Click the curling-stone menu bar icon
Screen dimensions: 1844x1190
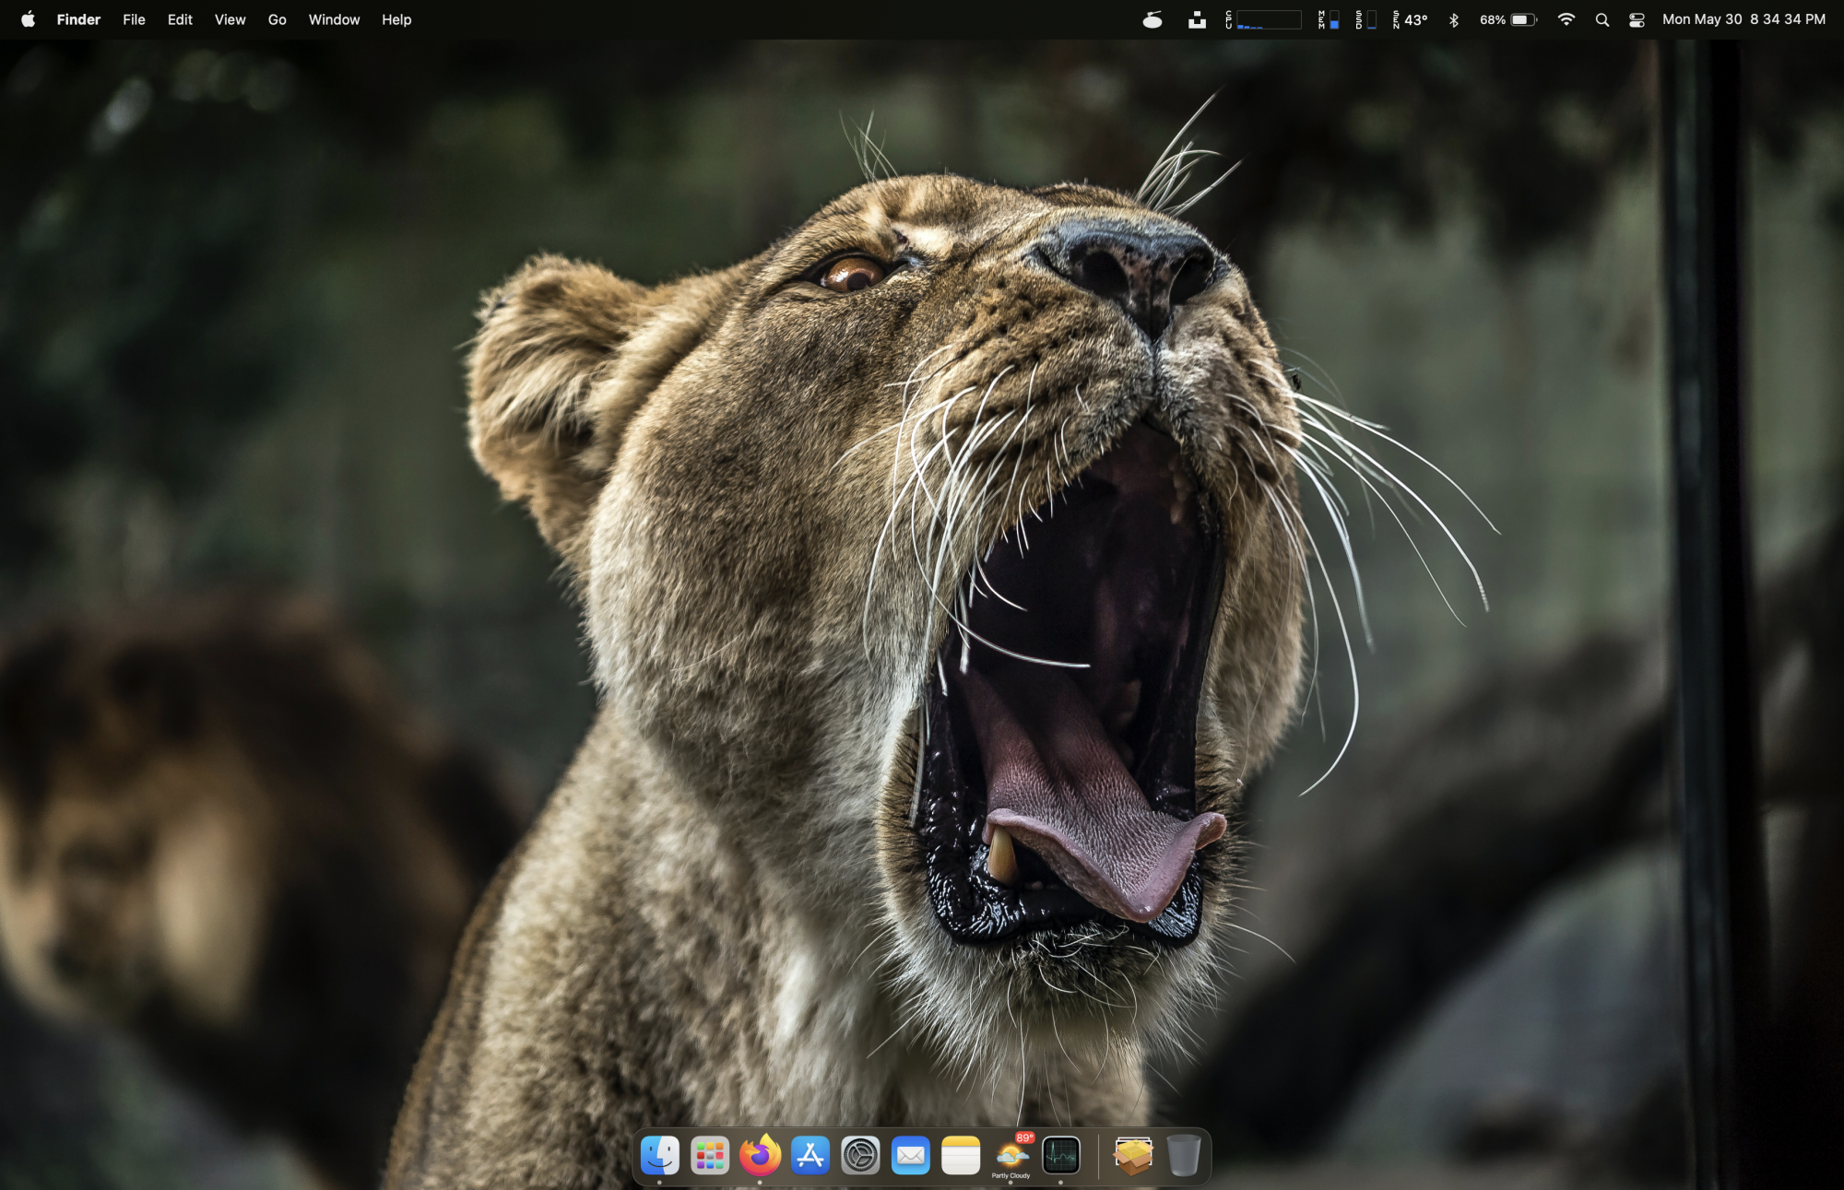pyautogui.click(x=1152, y=19)
